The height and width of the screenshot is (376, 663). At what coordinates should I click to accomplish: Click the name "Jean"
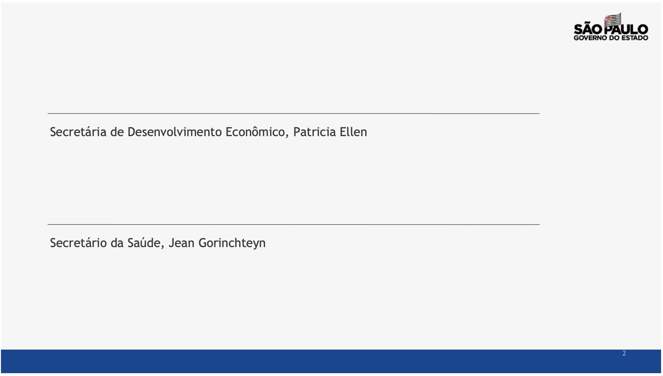coord(182,243)
